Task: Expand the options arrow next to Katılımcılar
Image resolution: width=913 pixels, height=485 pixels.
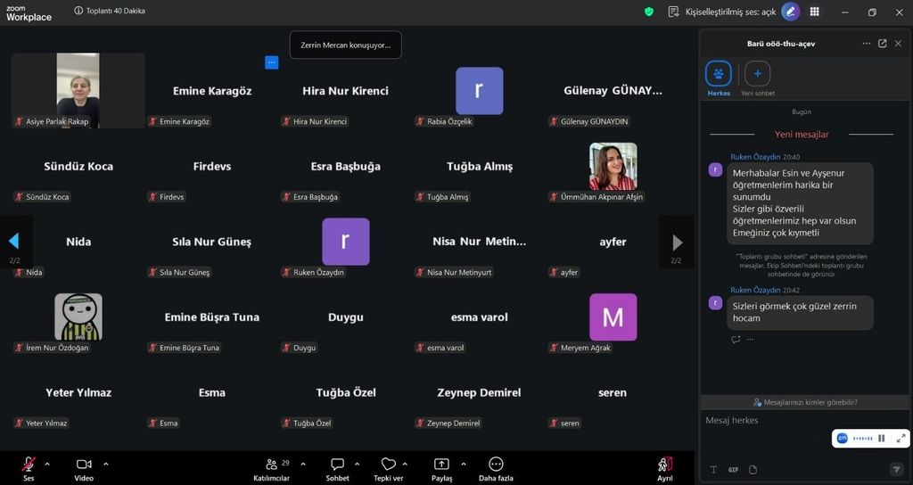Action: 303,464
